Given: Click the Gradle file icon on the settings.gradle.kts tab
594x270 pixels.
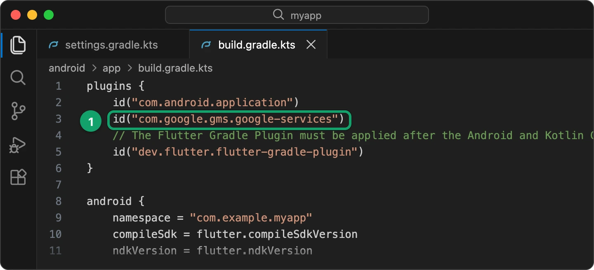Looking at the screenshot, I should coord(53,45).
